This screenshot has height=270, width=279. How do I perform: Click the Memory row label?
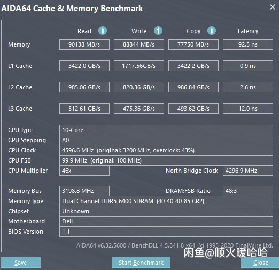point(19,44)
